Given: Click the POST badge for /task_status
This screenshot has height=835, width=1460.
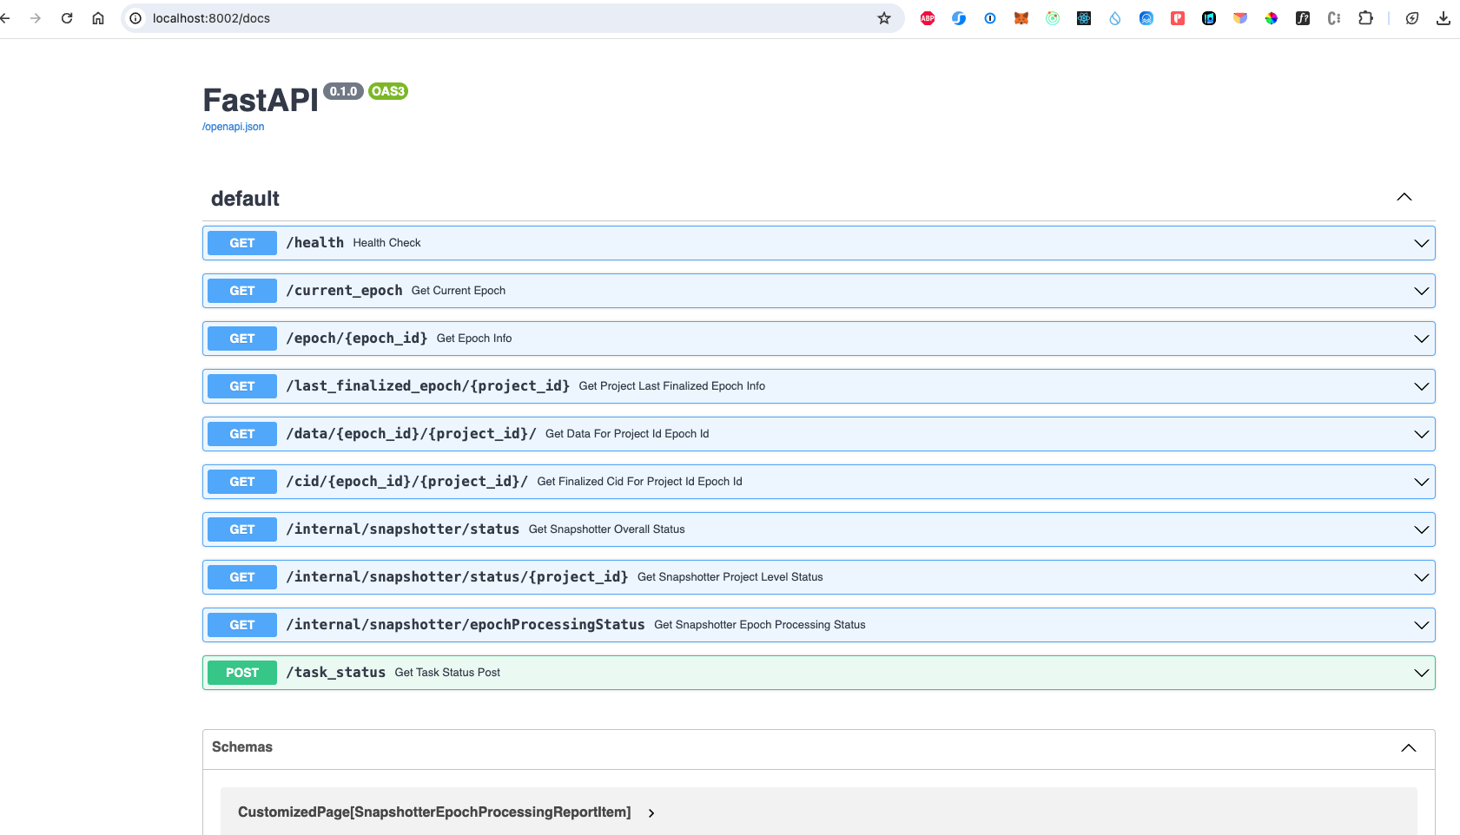Looking at the screenshot, I should 242,673.
